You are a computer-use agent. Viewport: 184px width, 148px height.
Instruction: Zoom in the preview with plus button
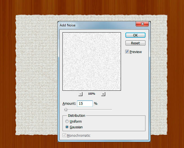pos(103,94)
